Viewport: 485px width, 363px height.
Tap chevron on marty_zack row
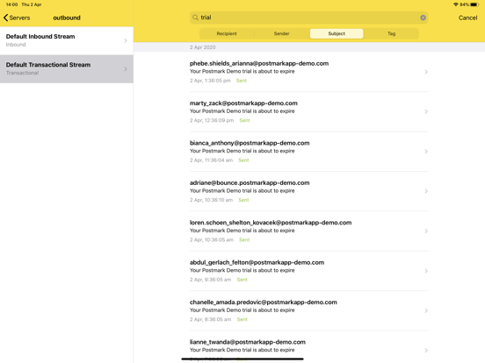point(426,111)
